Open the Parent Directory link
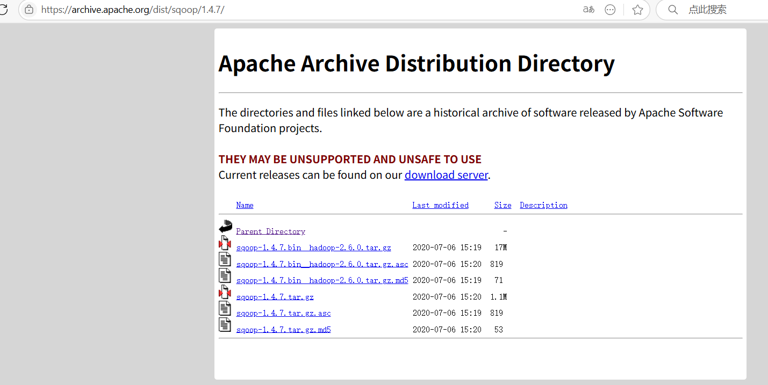 click(x=270, y=231)
